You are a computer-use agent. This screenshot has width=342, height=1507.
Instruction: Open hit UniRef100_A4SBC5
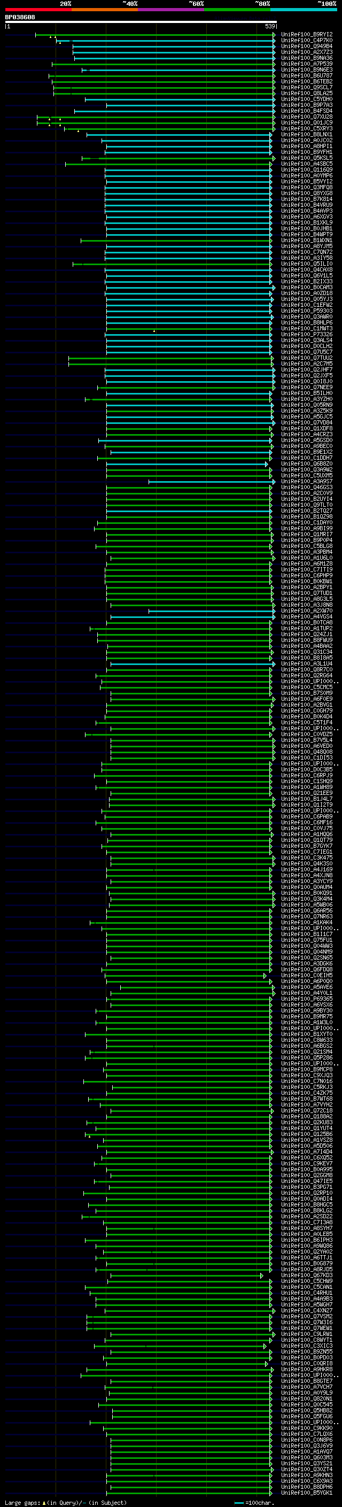tap(307, 164)
